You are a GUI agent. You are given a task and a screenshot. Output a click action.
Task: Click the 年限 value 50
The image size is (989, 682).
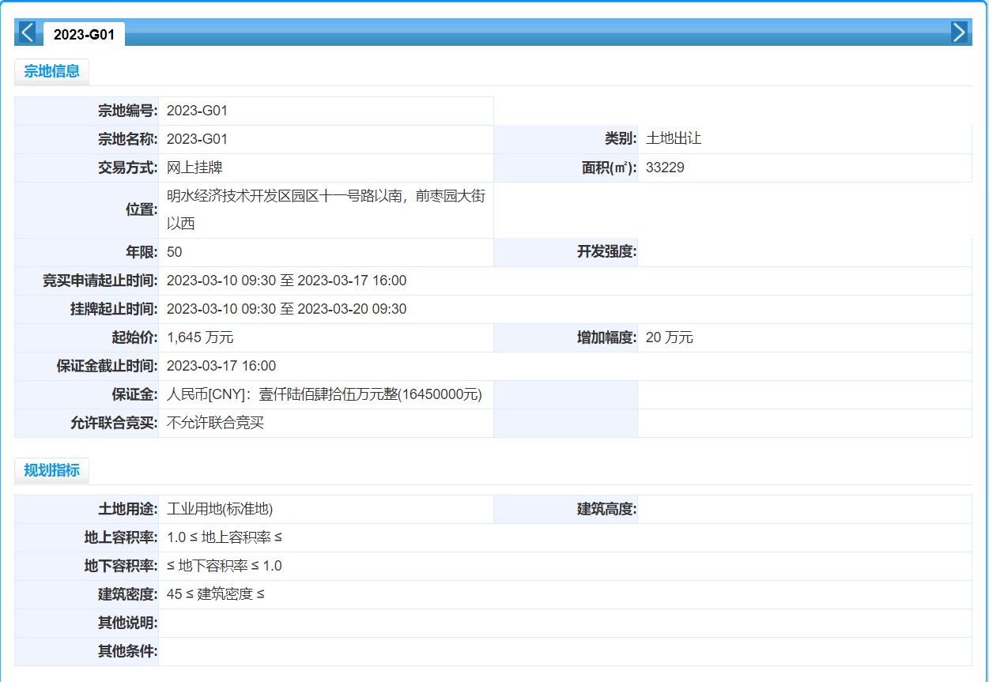(175, 252)
